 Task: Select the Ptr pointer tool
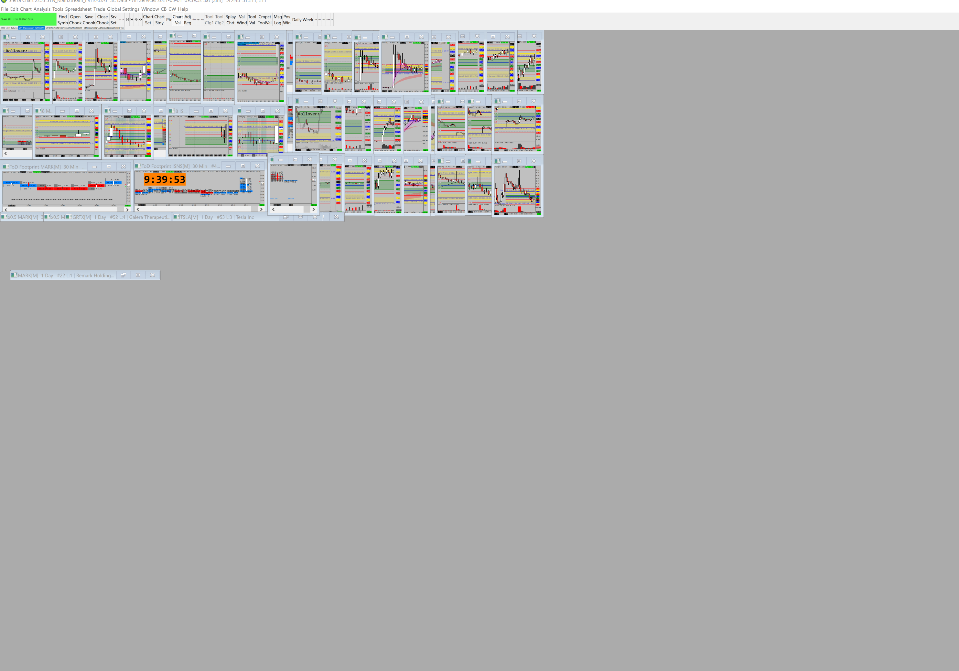(169, 20)
